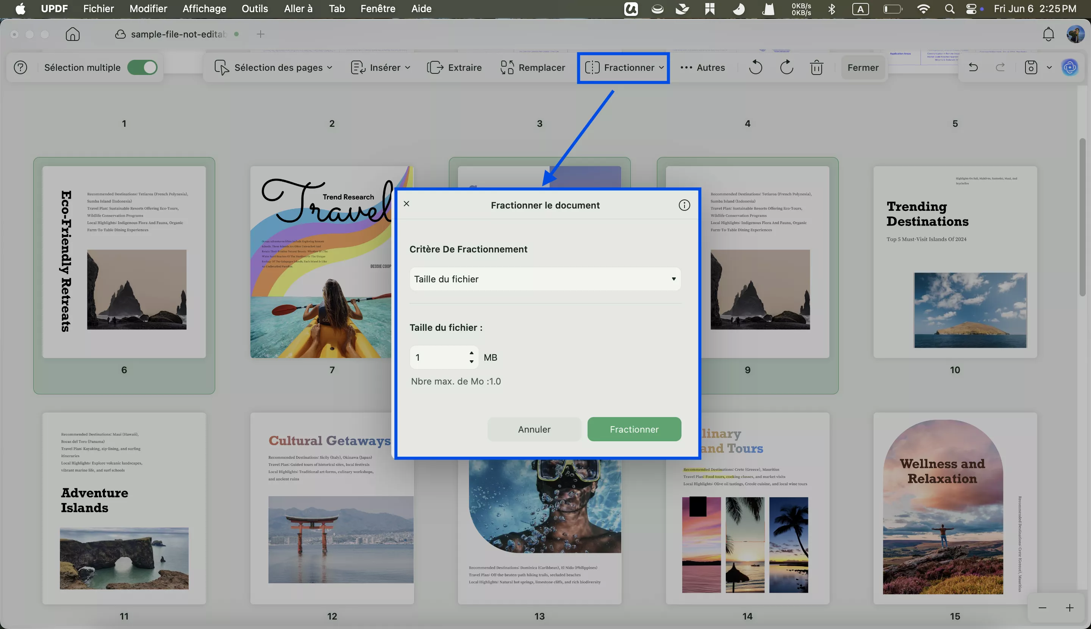The height and width of the screenshot is (629, 1091).
Task: Expand the Insérer dropdown
Action: click(x=381, y=67)
